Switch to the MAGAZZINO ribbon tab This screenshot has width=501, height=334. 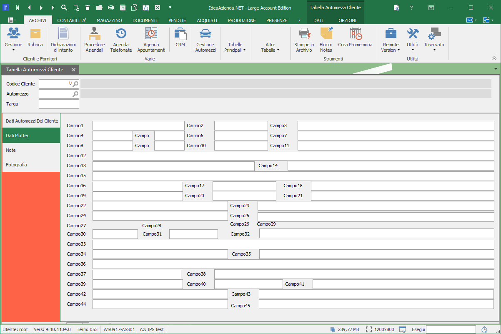(x=109, y=20)
